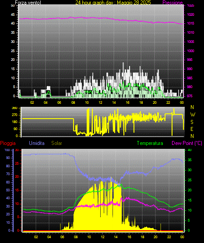The height and width of the screenshot is (243, 204).
Task: Click the 24 hour graph day title
Action: tap(113, 3)
